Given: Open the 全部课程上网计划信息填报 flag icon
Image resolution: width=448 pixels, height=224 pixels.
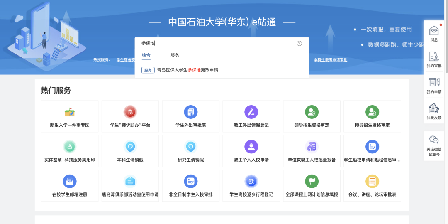Looking at the screenshot, I should pyautogui.click(x=312, y=181).
